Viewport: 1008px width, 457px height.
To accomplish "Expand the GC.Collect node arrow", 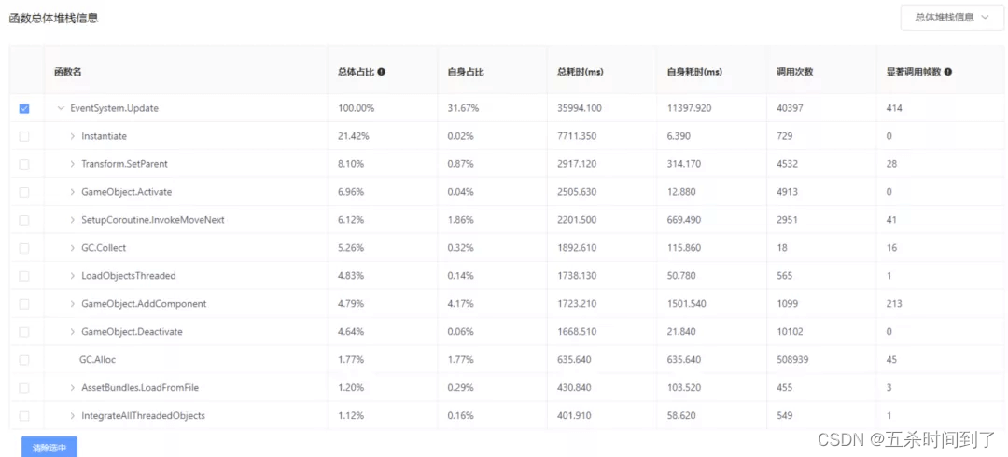I will (73, 248).
